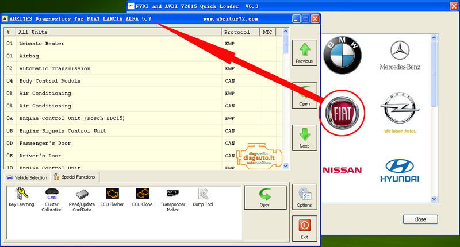Click the Exit button
The image size is (460, 247).
(304, 228)
